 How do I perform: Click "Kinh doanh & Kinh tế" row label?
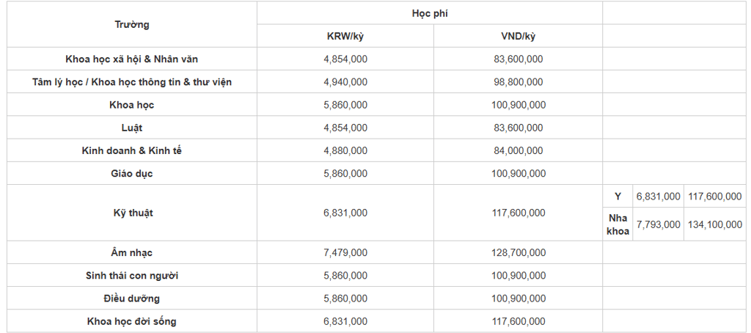(x=132, y=150)
